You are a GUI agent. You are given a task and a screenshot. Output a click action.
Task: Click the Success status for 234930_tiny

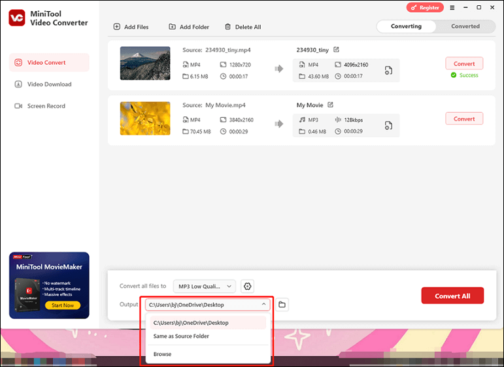point(465,75)
